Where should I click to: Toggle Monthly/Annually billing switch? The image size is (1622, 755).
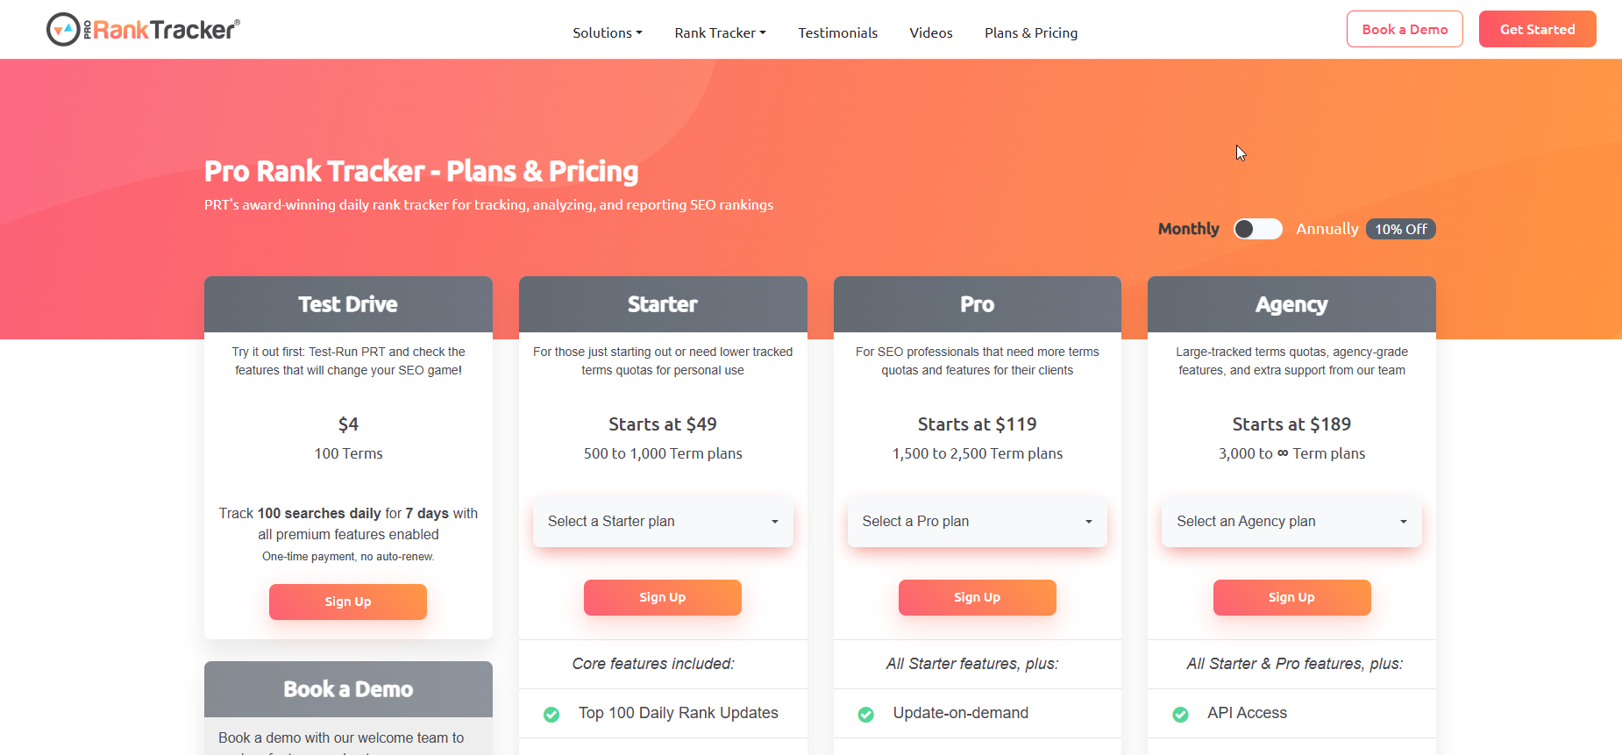(x=1257, y=229)
